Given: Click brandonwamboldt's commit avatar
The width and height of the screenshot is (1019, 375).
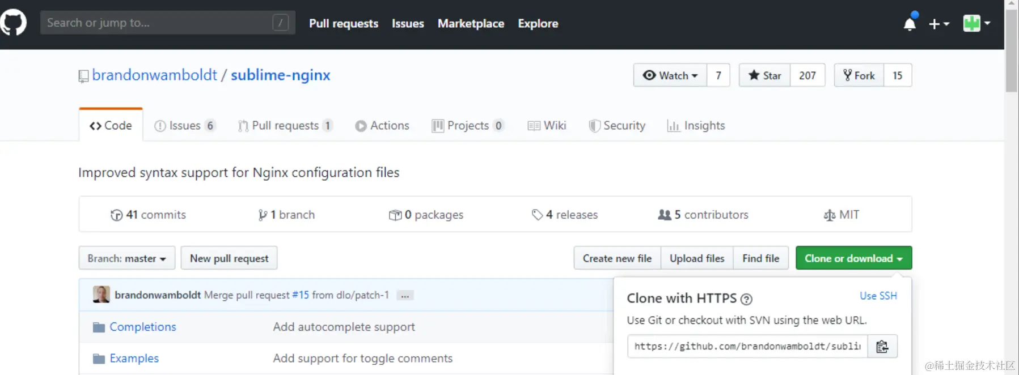Looking at the screenshot, I should click(101, 295).
